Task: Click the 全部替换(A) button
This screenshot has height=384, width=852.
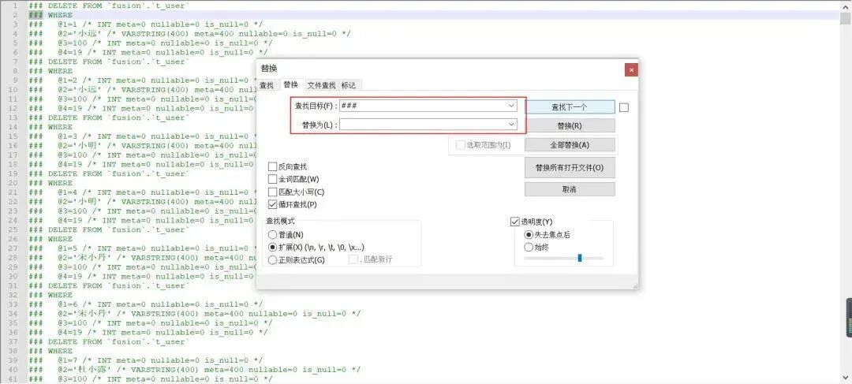Action: (570, 145)
